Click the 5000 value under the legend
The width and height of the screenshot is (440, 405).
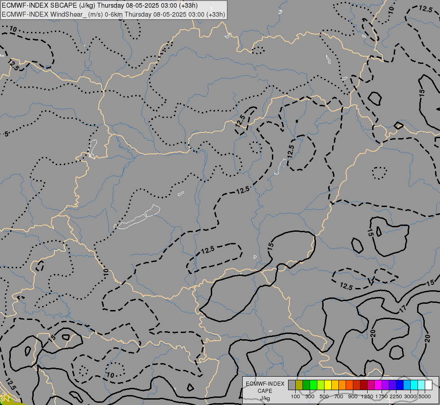(425, 396)
